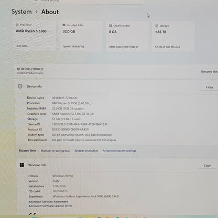Open the 1.86 TB storage tile
The image size is (218, 218).
173,36
